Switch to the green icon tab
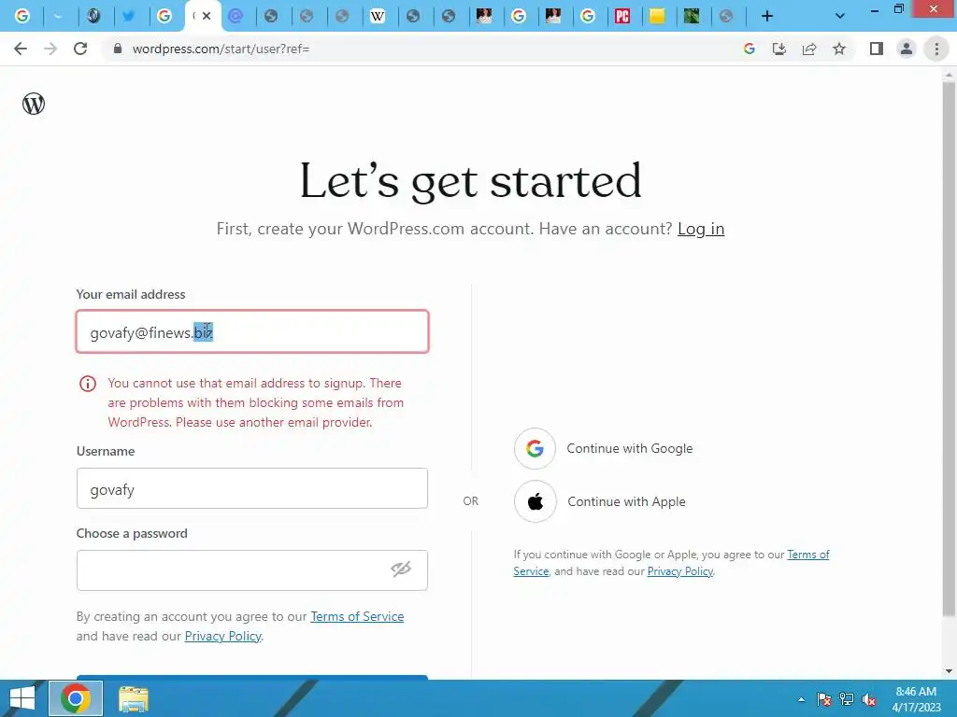The width and height of the screenshot is (957, 717). (x=692, y=16)
